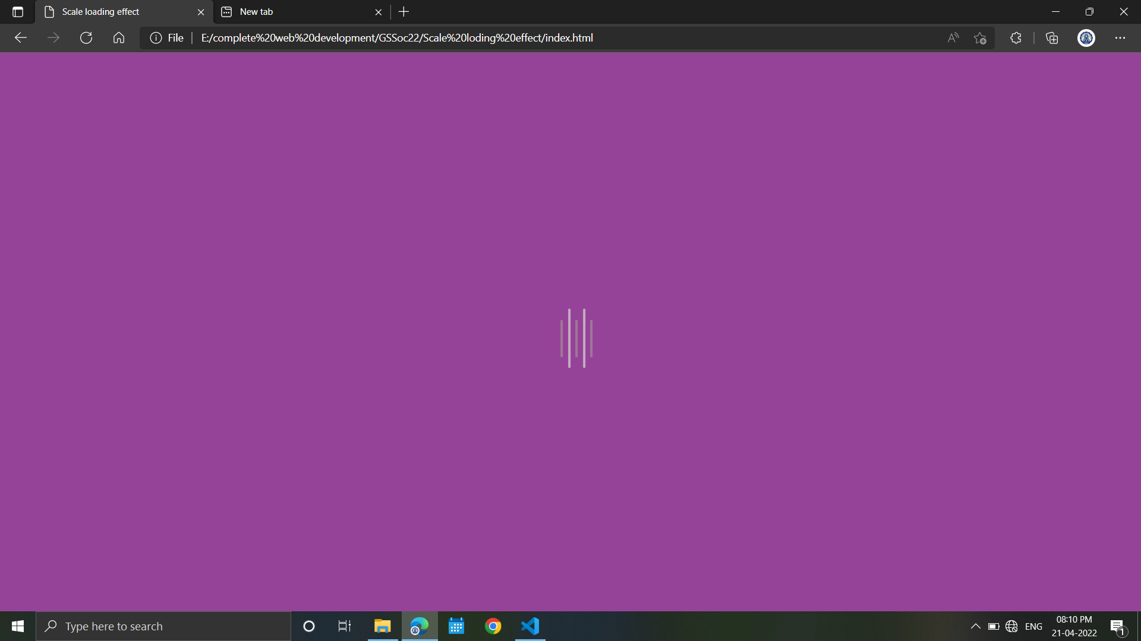Open a new browser tab
Screen dimensions: 1141x641
[x=404, y=11]
